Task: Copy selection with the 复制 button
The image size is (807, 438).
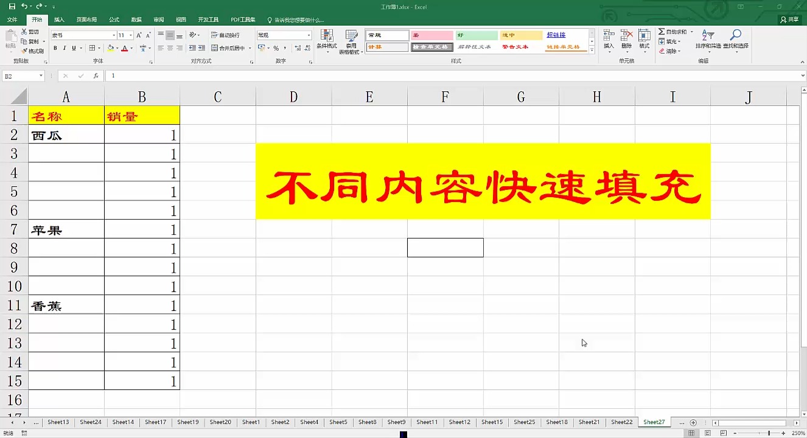Action: (30, 41)
